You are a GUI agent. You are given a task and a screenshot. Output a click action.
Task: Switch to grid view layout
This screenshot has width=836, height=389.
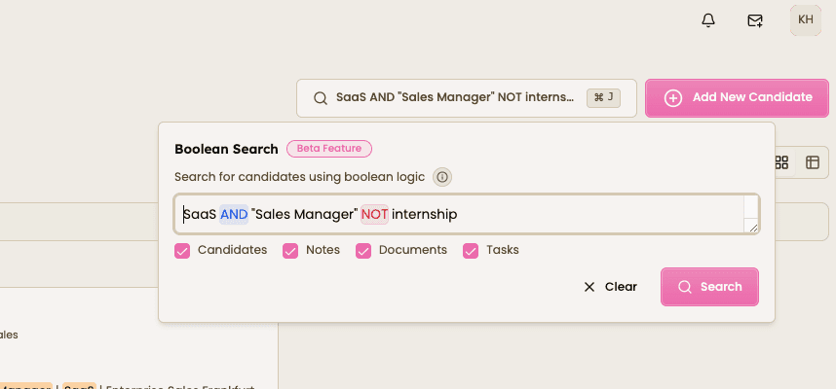tap(781, 162)
